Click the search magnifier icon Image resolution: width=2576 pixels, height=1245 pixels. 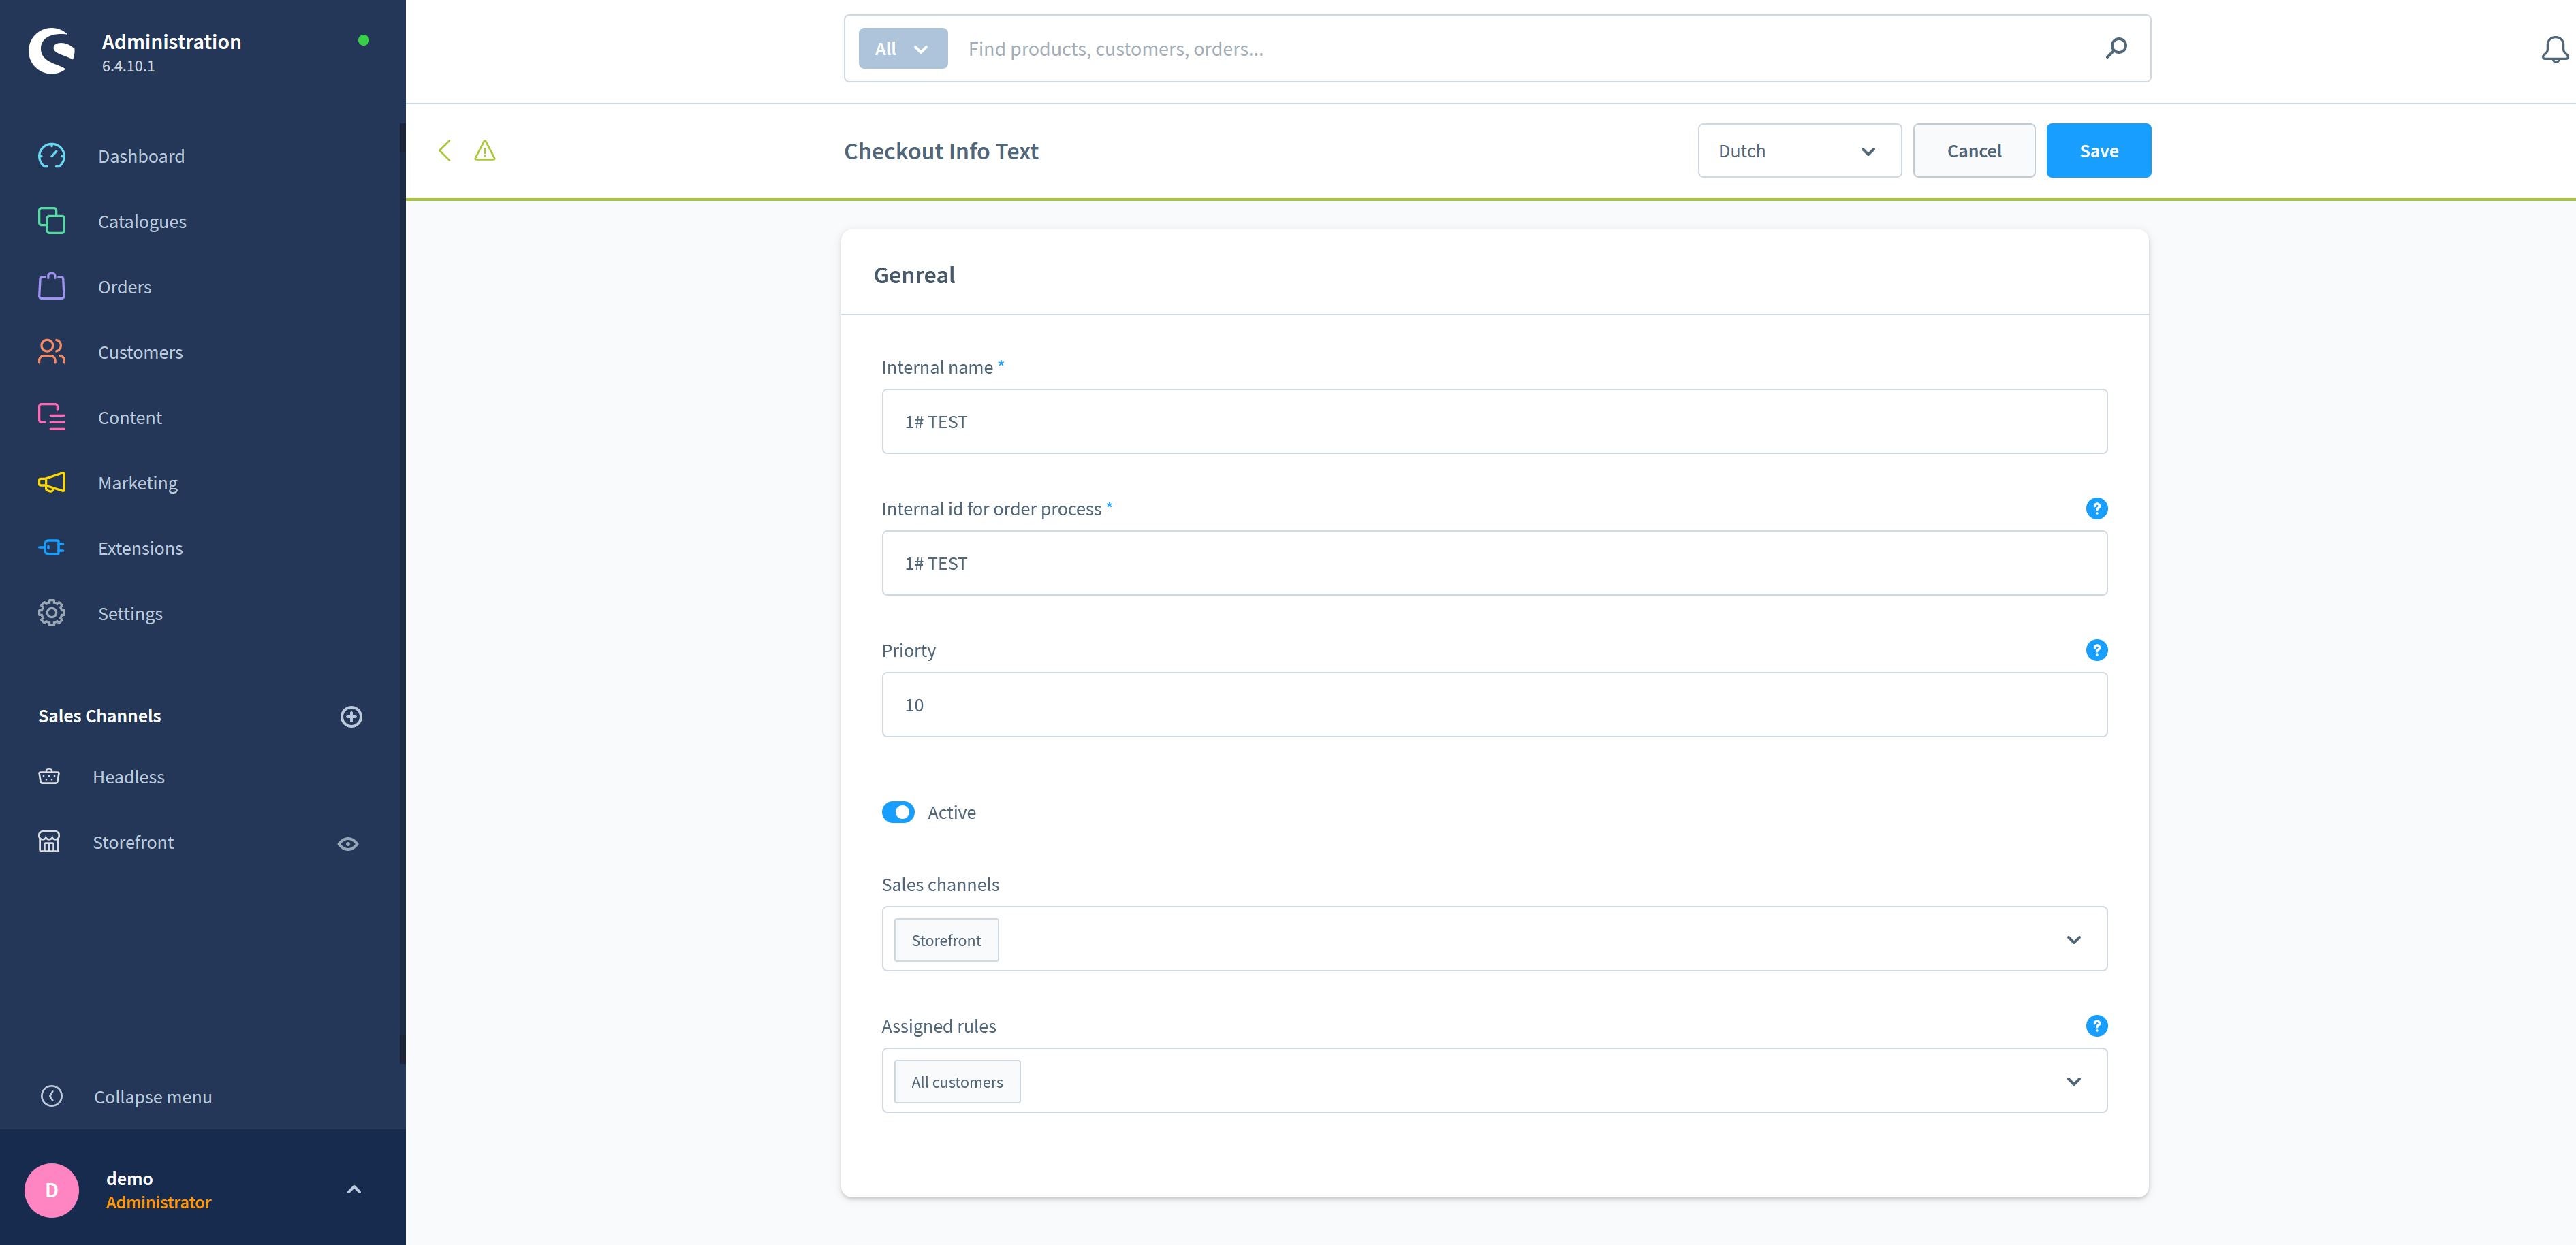(x=2116, y=48)
